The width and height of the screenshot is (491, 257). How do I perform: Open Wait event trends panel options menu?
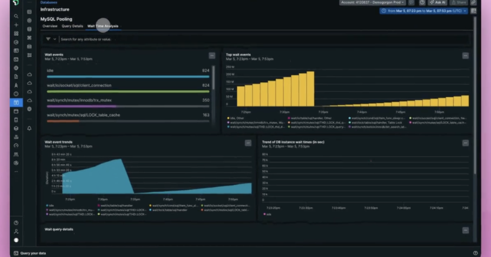click(248, 143)
